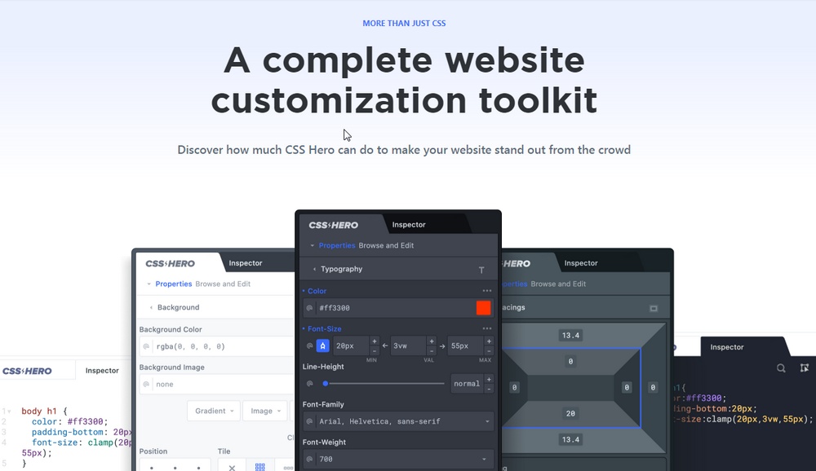Click the element selector icon next to search

(804, 368)
